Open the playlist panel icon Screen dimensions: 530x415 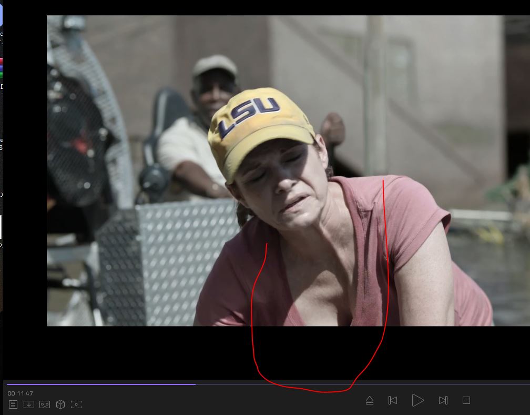[13, 404]
